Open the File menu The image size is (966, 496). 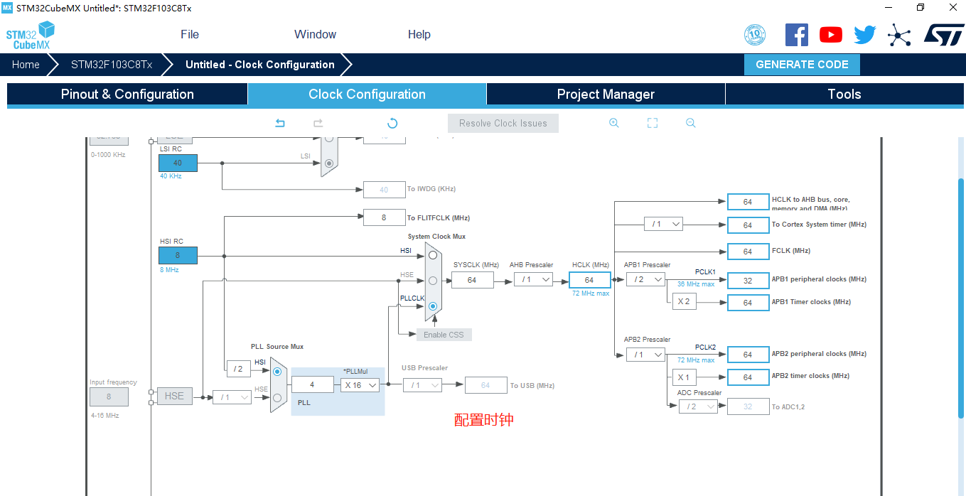(x=190, y=34)
